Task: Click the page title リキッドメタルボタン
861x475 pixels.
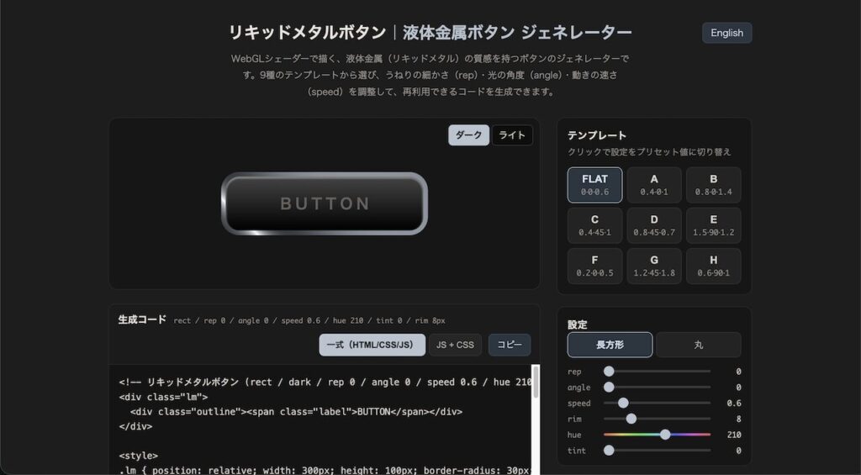Action: tap(307, 33)
